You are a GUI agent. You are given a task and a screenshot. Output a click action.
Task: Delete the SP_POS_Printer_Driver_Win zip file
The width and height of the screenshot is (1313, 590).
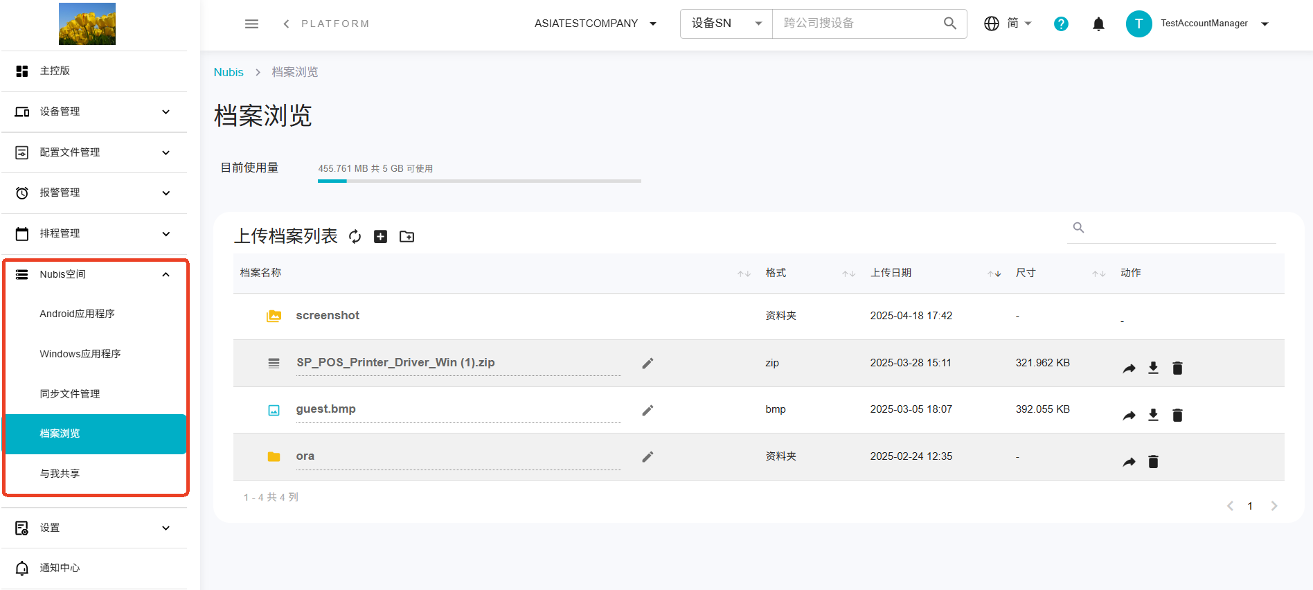click(1177, 368)
